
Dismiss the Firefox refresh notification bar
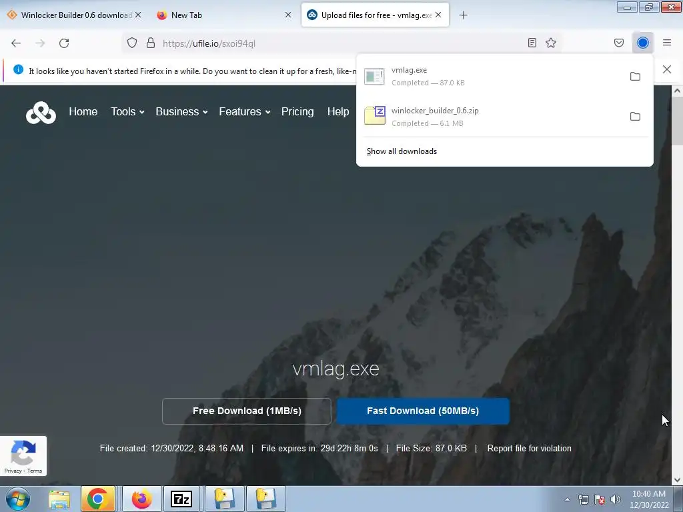(667, 69)
